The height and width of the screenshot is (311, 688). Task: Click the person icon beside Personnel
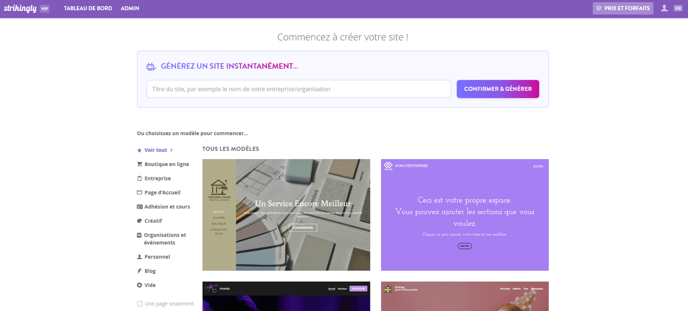(139, 257)
